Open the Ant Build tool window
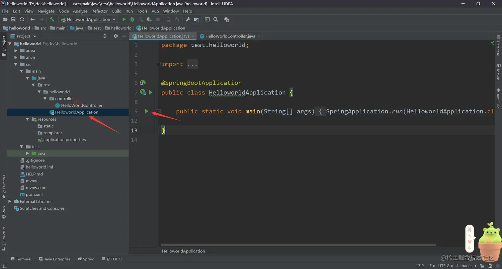This screenshot has width=502, height=269. [498, 98]
